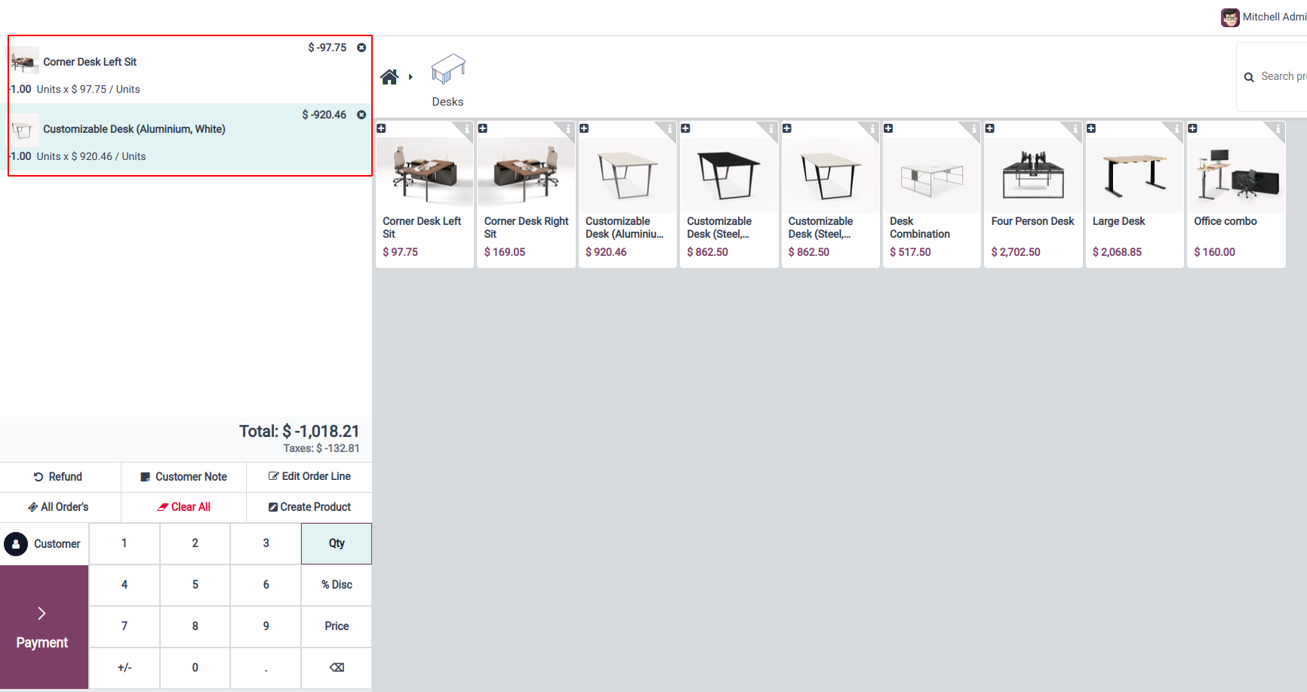Image resolution: width=1307 pixels, height=692 pixels.
Task: Show info for Desk Combination product
Action: pyautogui.click(x=973, y=129)
